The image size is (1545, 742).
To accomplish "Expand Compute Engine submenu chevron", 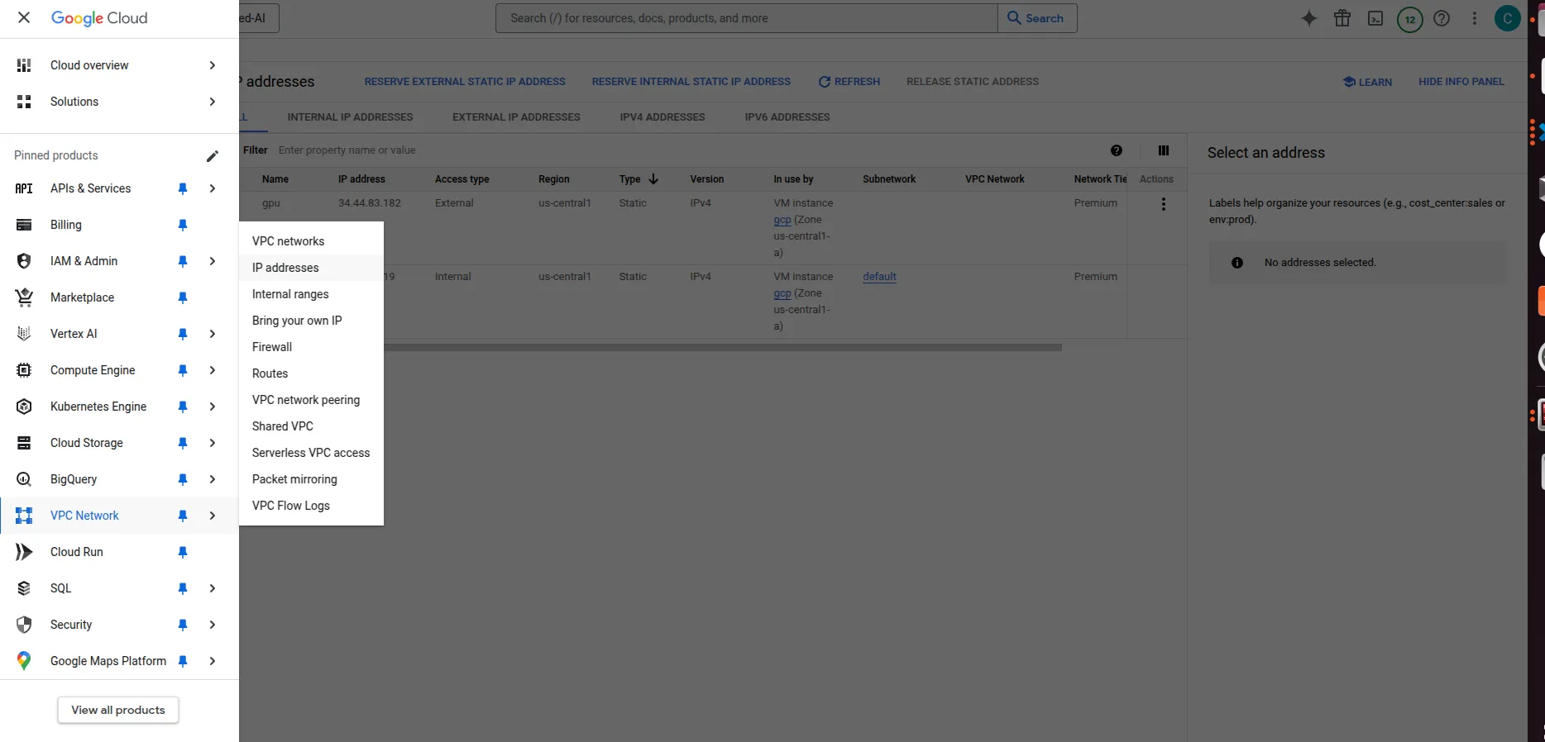I will 213,370.
